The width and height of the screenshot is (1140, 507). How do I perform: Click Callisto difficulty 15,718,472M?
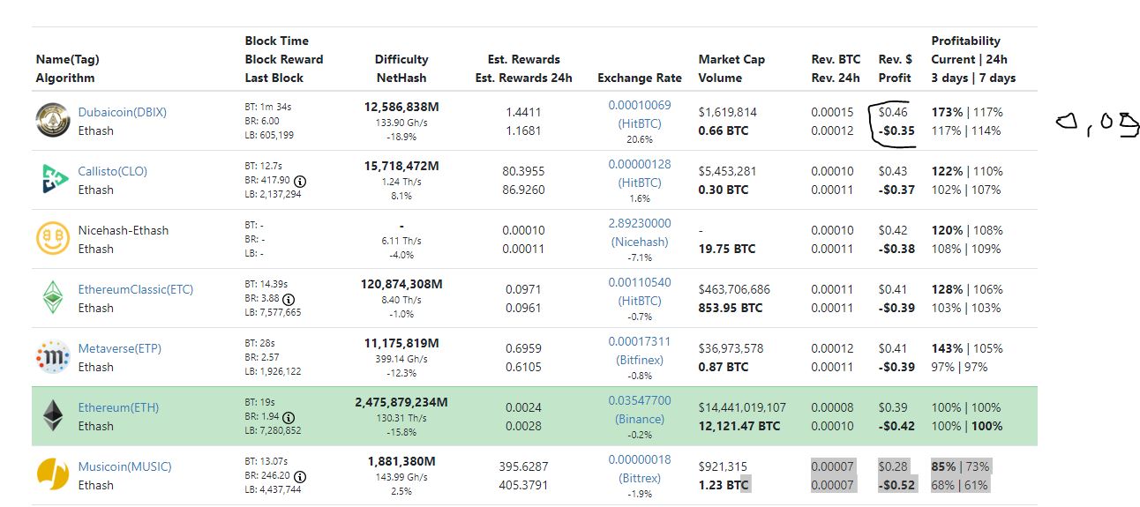point(401,166)
